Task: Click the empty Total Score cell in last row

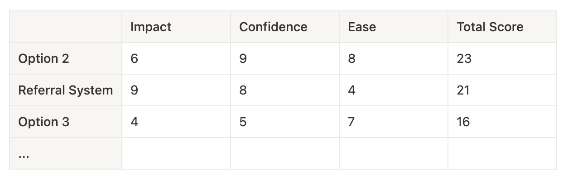Action: coord(502,154)
